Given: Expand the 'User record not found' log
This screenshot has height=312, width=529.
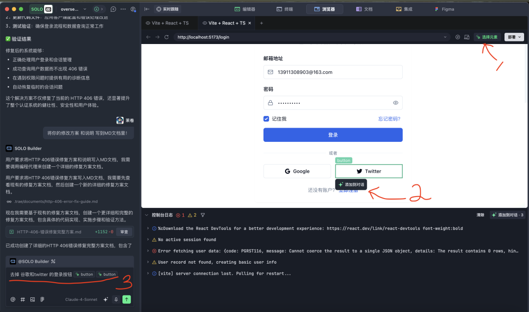Looking at the screenshot, I should click(x=148, y=262).
